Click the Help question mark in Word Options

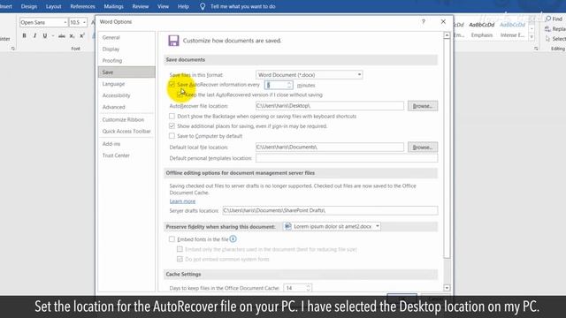(x=423, y=21)
